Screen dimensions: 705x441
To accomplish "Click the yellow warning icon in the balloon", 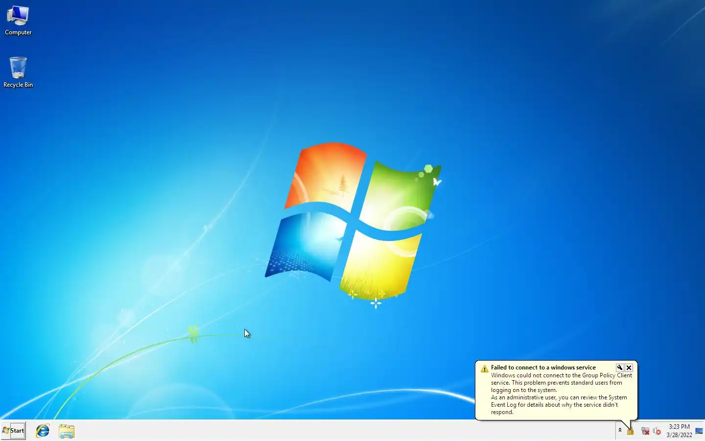I will [485, 368].
